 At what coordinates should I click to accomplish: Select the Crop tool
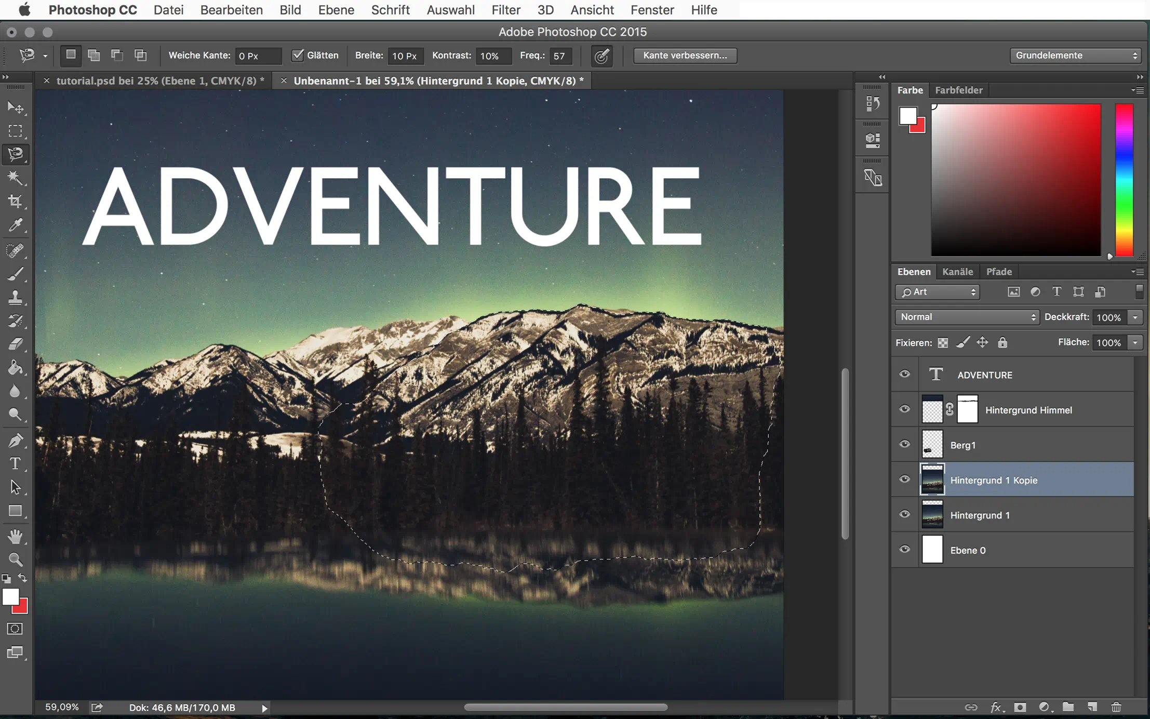tap(15, 202)
